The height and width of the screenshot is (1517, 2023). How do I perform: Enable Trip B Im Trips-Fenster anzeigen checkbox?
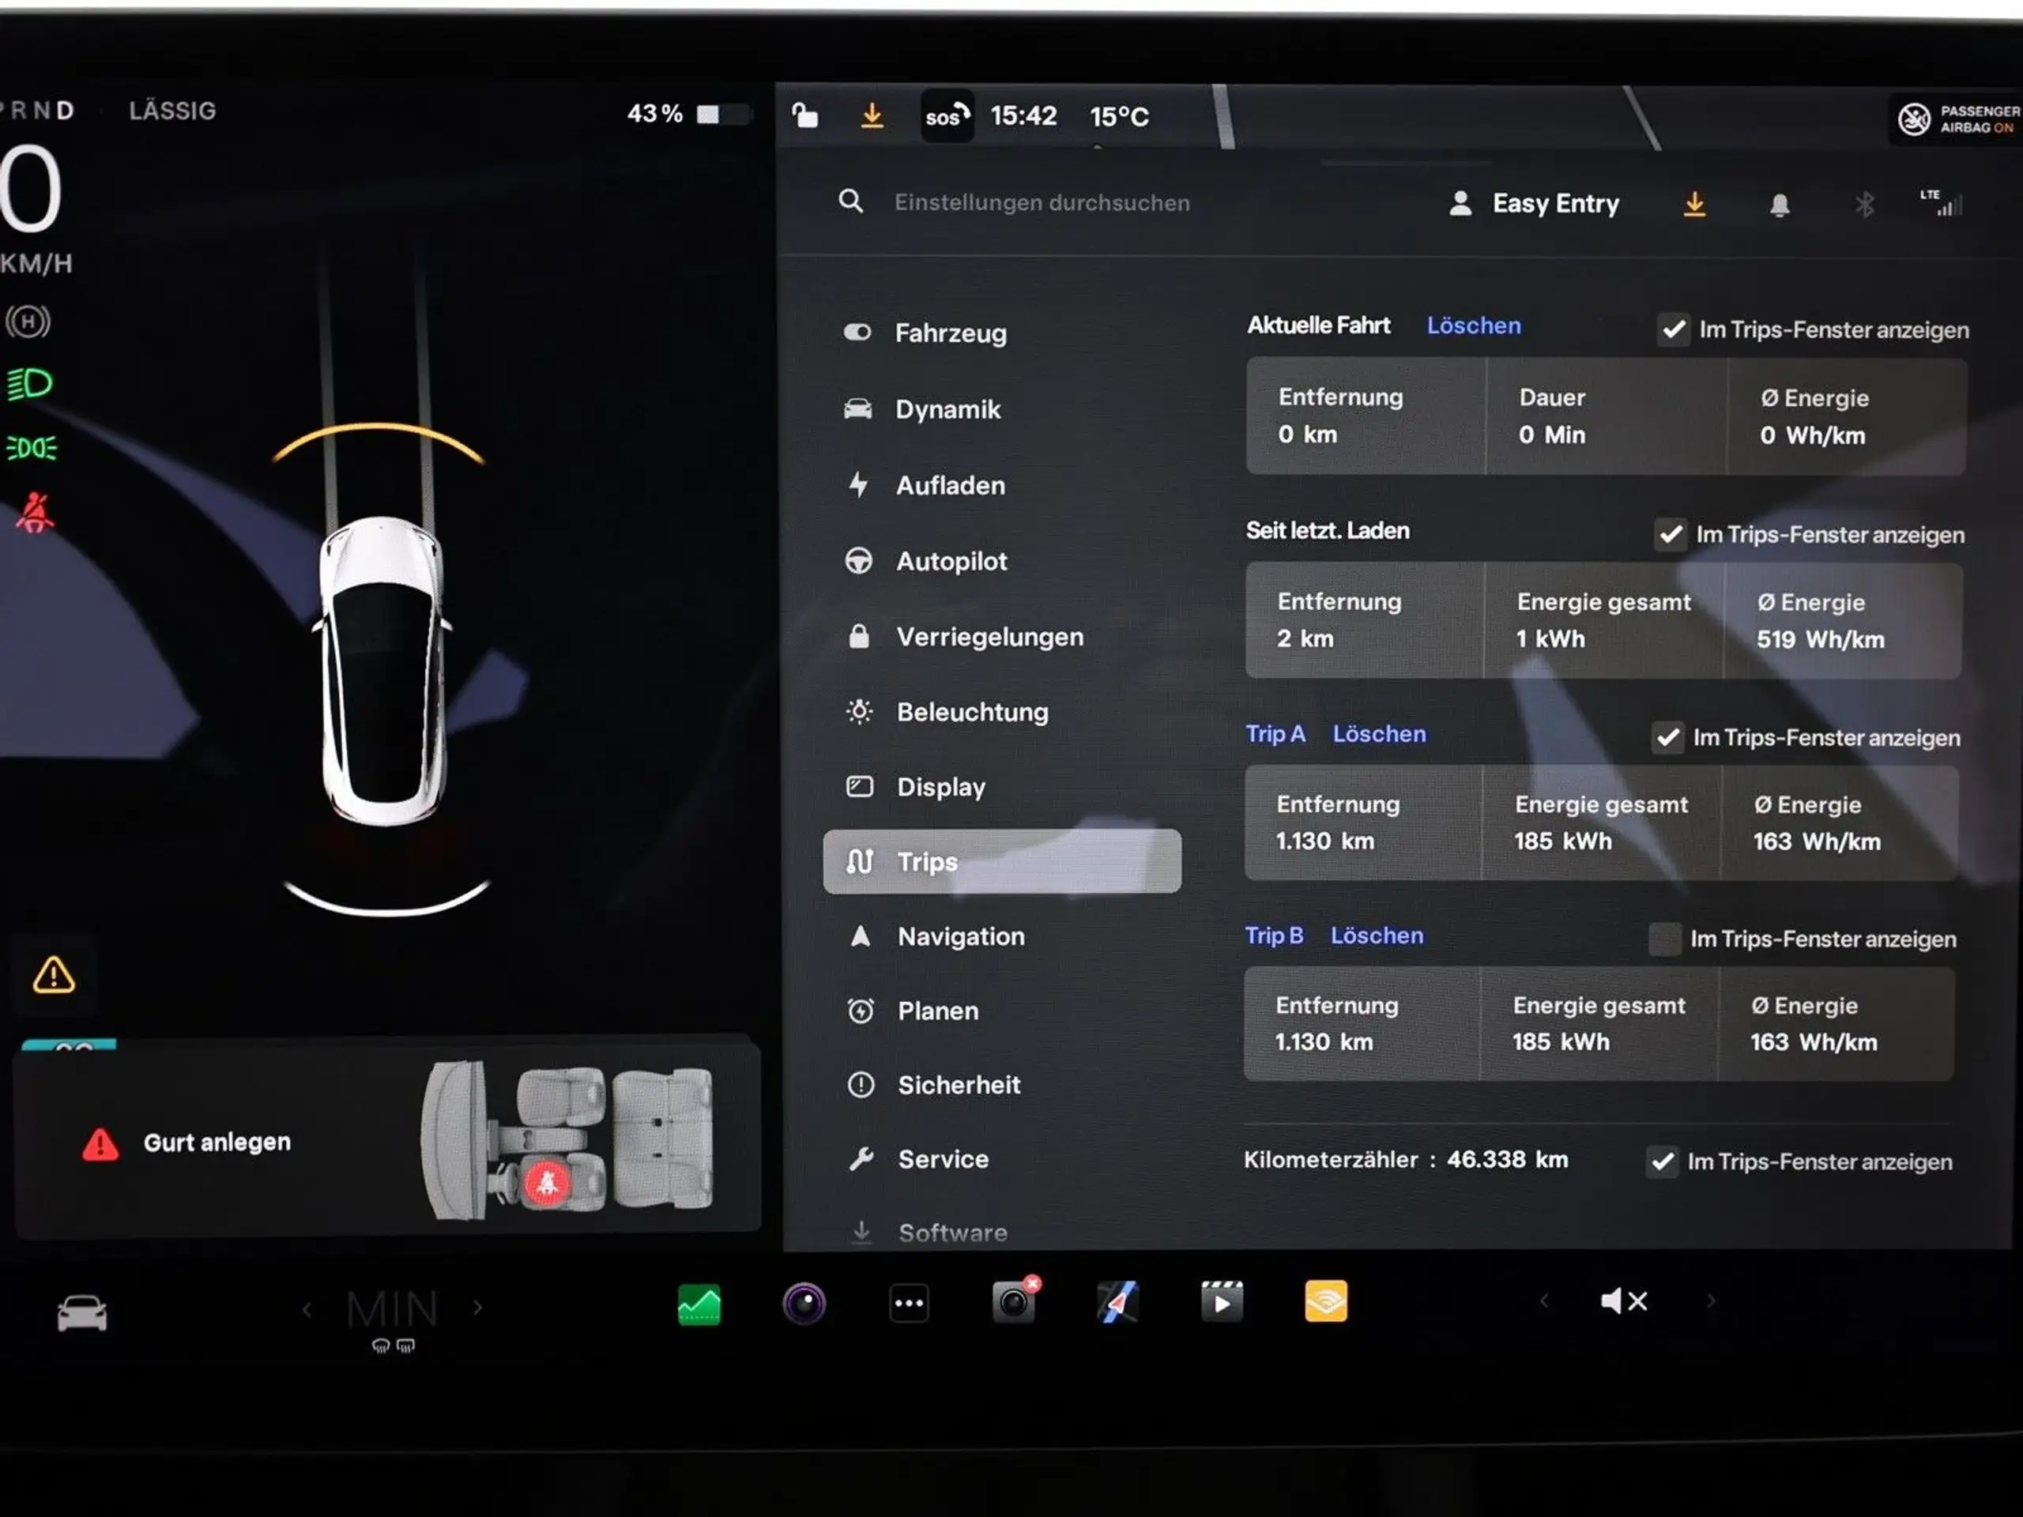coord(1666,937)
